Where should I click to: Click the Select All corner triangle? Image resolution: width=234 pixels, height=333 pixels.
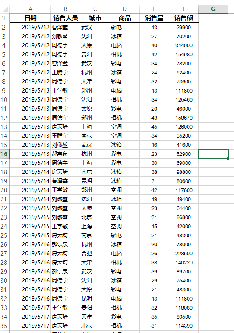tap(5, 9)
